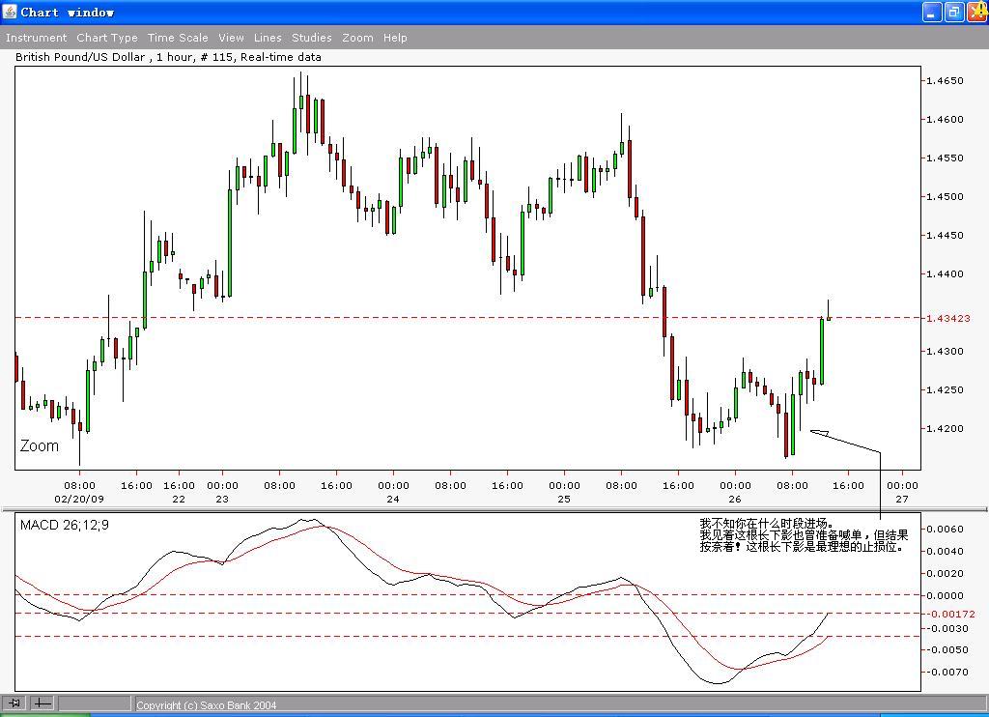Image resolution: width=989 pixels, height=717 pixels.
Task: Click the 0.0060 MACD axis label
Action: 945,529
